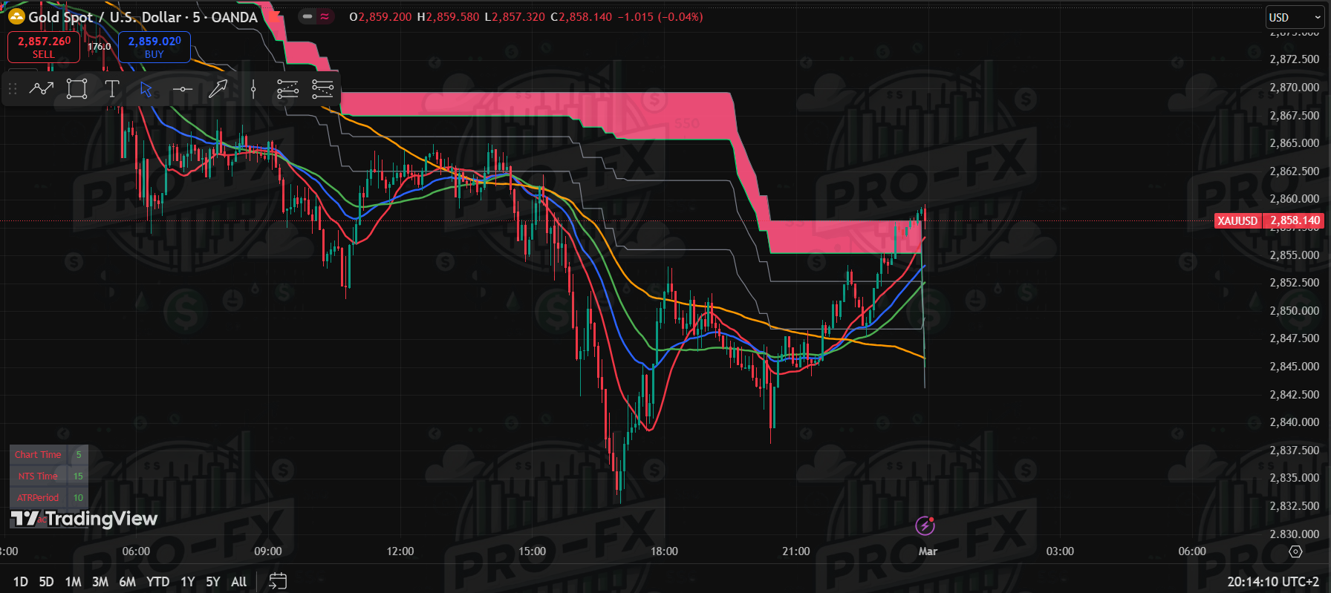This screenshot has height=593, width=1331.
Task: Click the BUY 2,859.02 button
Action: point(154,47)
